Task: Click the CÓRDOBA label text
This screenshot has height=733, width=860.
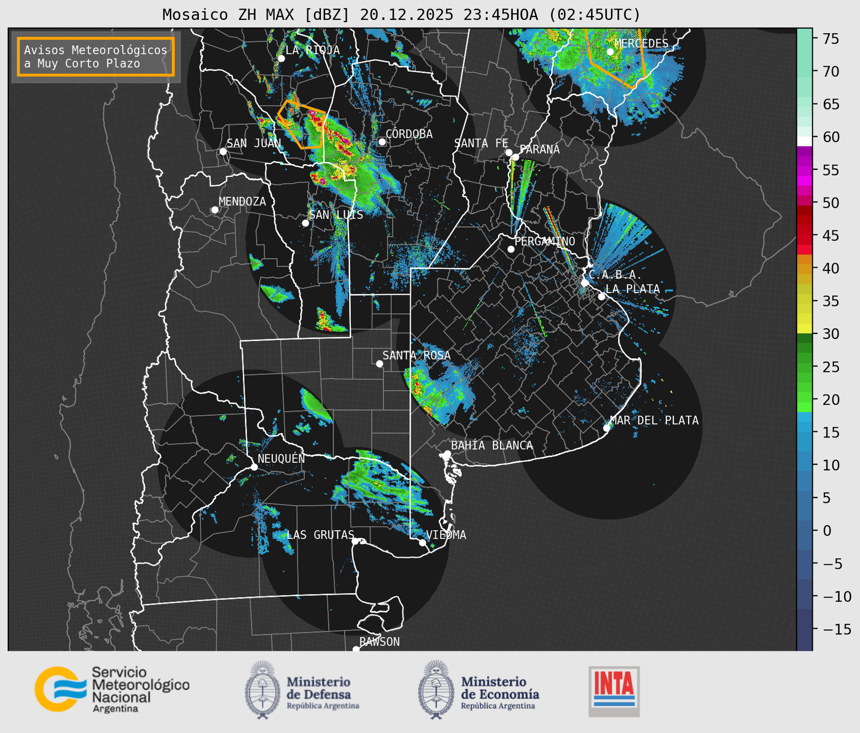Action: tap(409, 134)
